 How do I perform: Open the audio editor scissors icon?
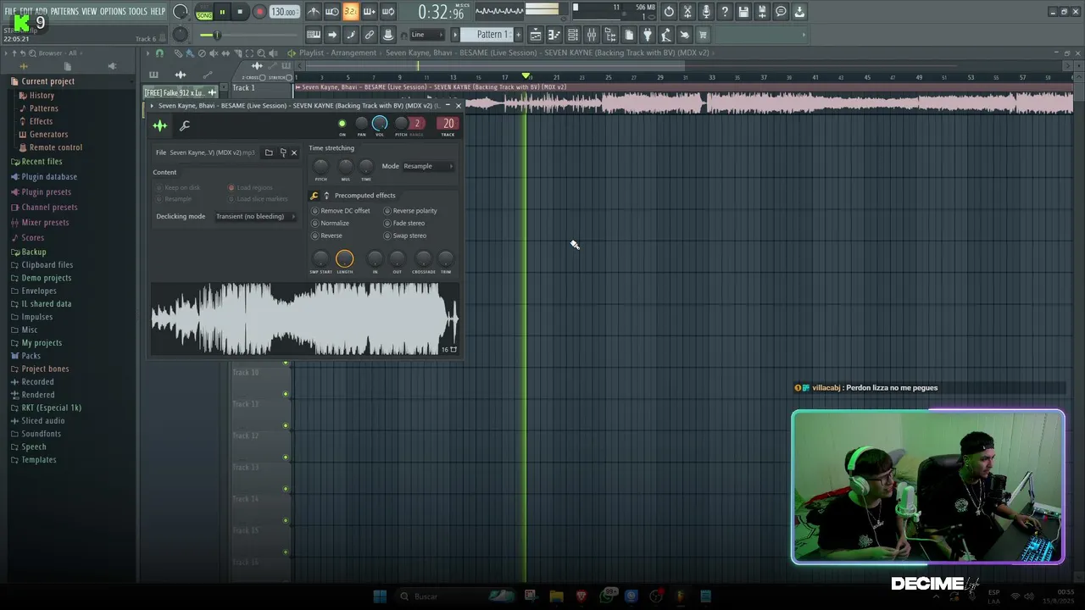click(687, 12)
